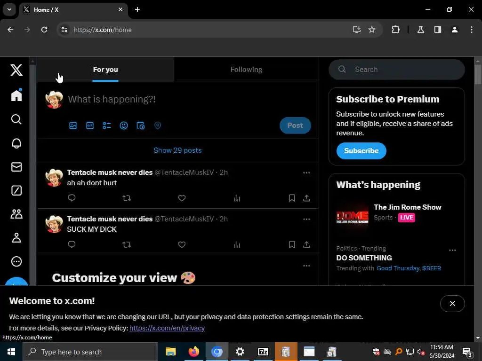Open the Home icon in the sidebar
The image size is (482, 361).
pyautogui.click(x=16, y=95)
